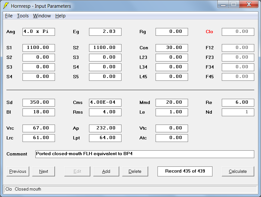Click the F34 input field

[238, 67]
